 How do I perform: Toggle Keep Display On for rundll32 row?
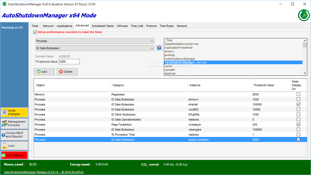(x=298, y=109)
